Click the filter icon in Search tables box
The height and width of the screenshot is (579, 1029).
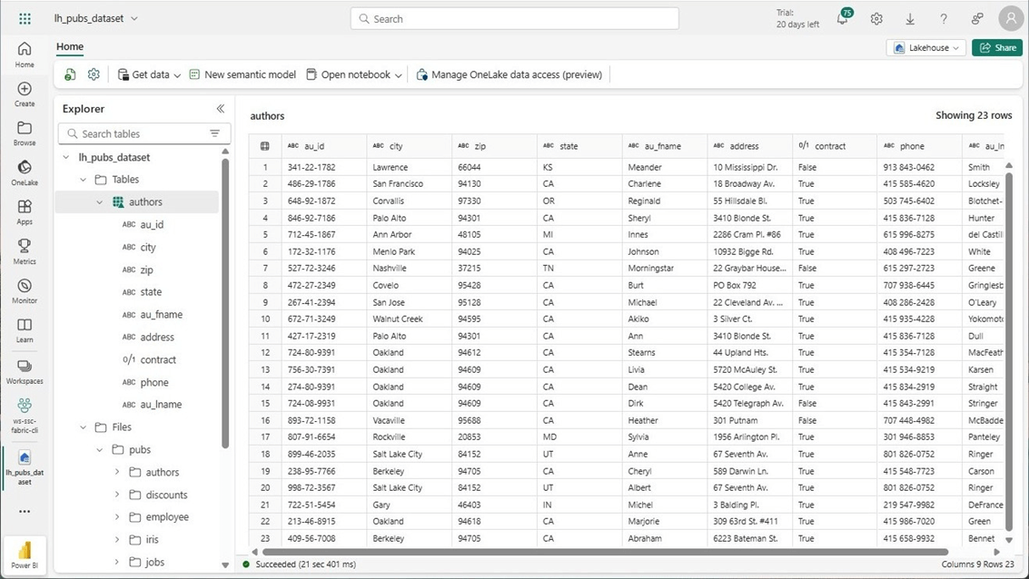pyautogui.click(x=214, y=133)
